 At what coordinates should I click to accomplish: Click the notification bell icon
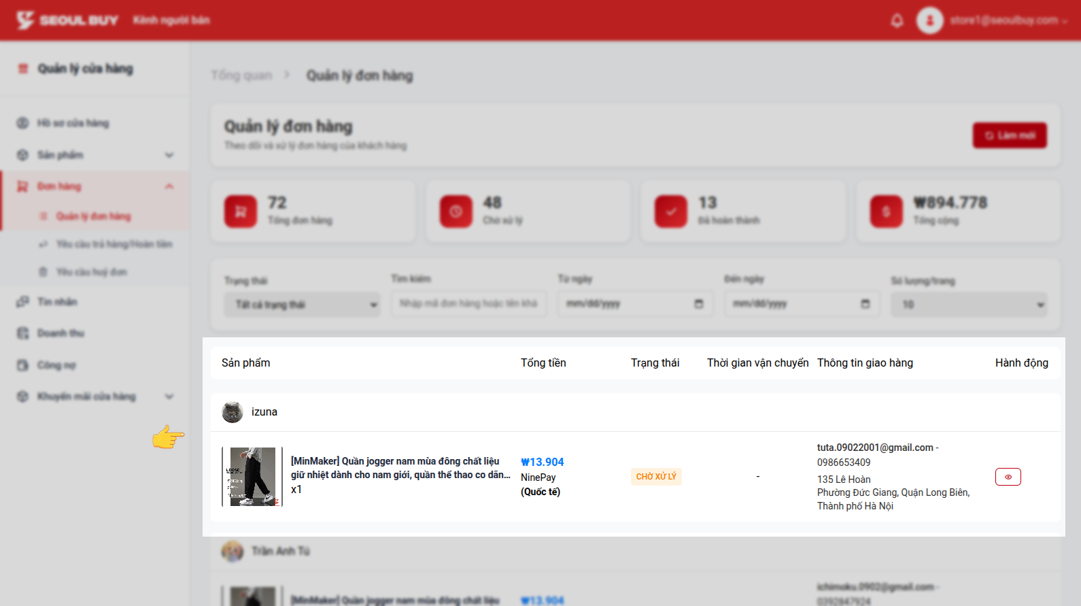tap(897, 20)
